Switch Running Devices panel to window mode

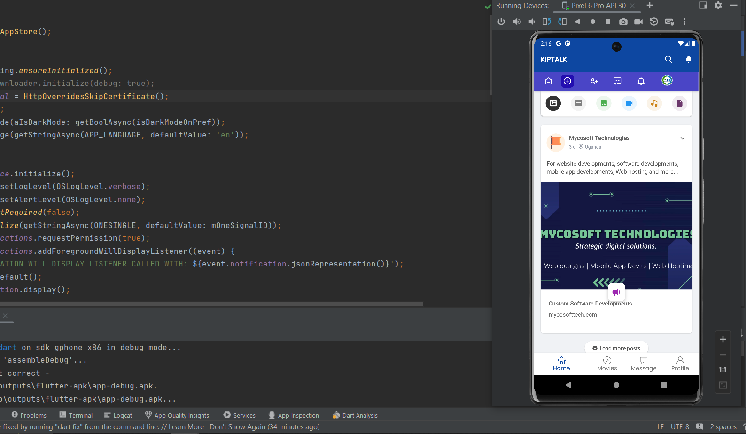tap(703, 5)
